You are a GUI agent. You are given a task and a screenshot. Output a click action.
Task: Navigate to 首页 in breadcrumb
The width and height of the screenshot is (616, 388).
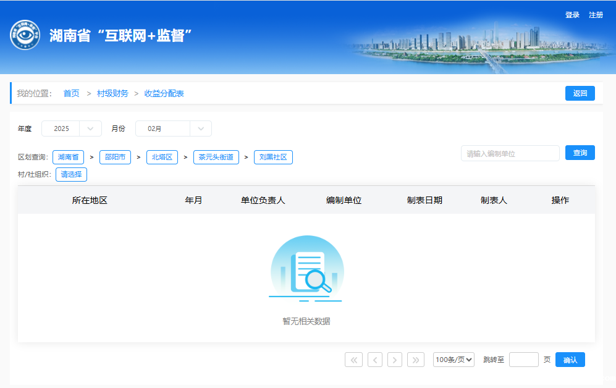pyautogui.click(x=71, y=93)
